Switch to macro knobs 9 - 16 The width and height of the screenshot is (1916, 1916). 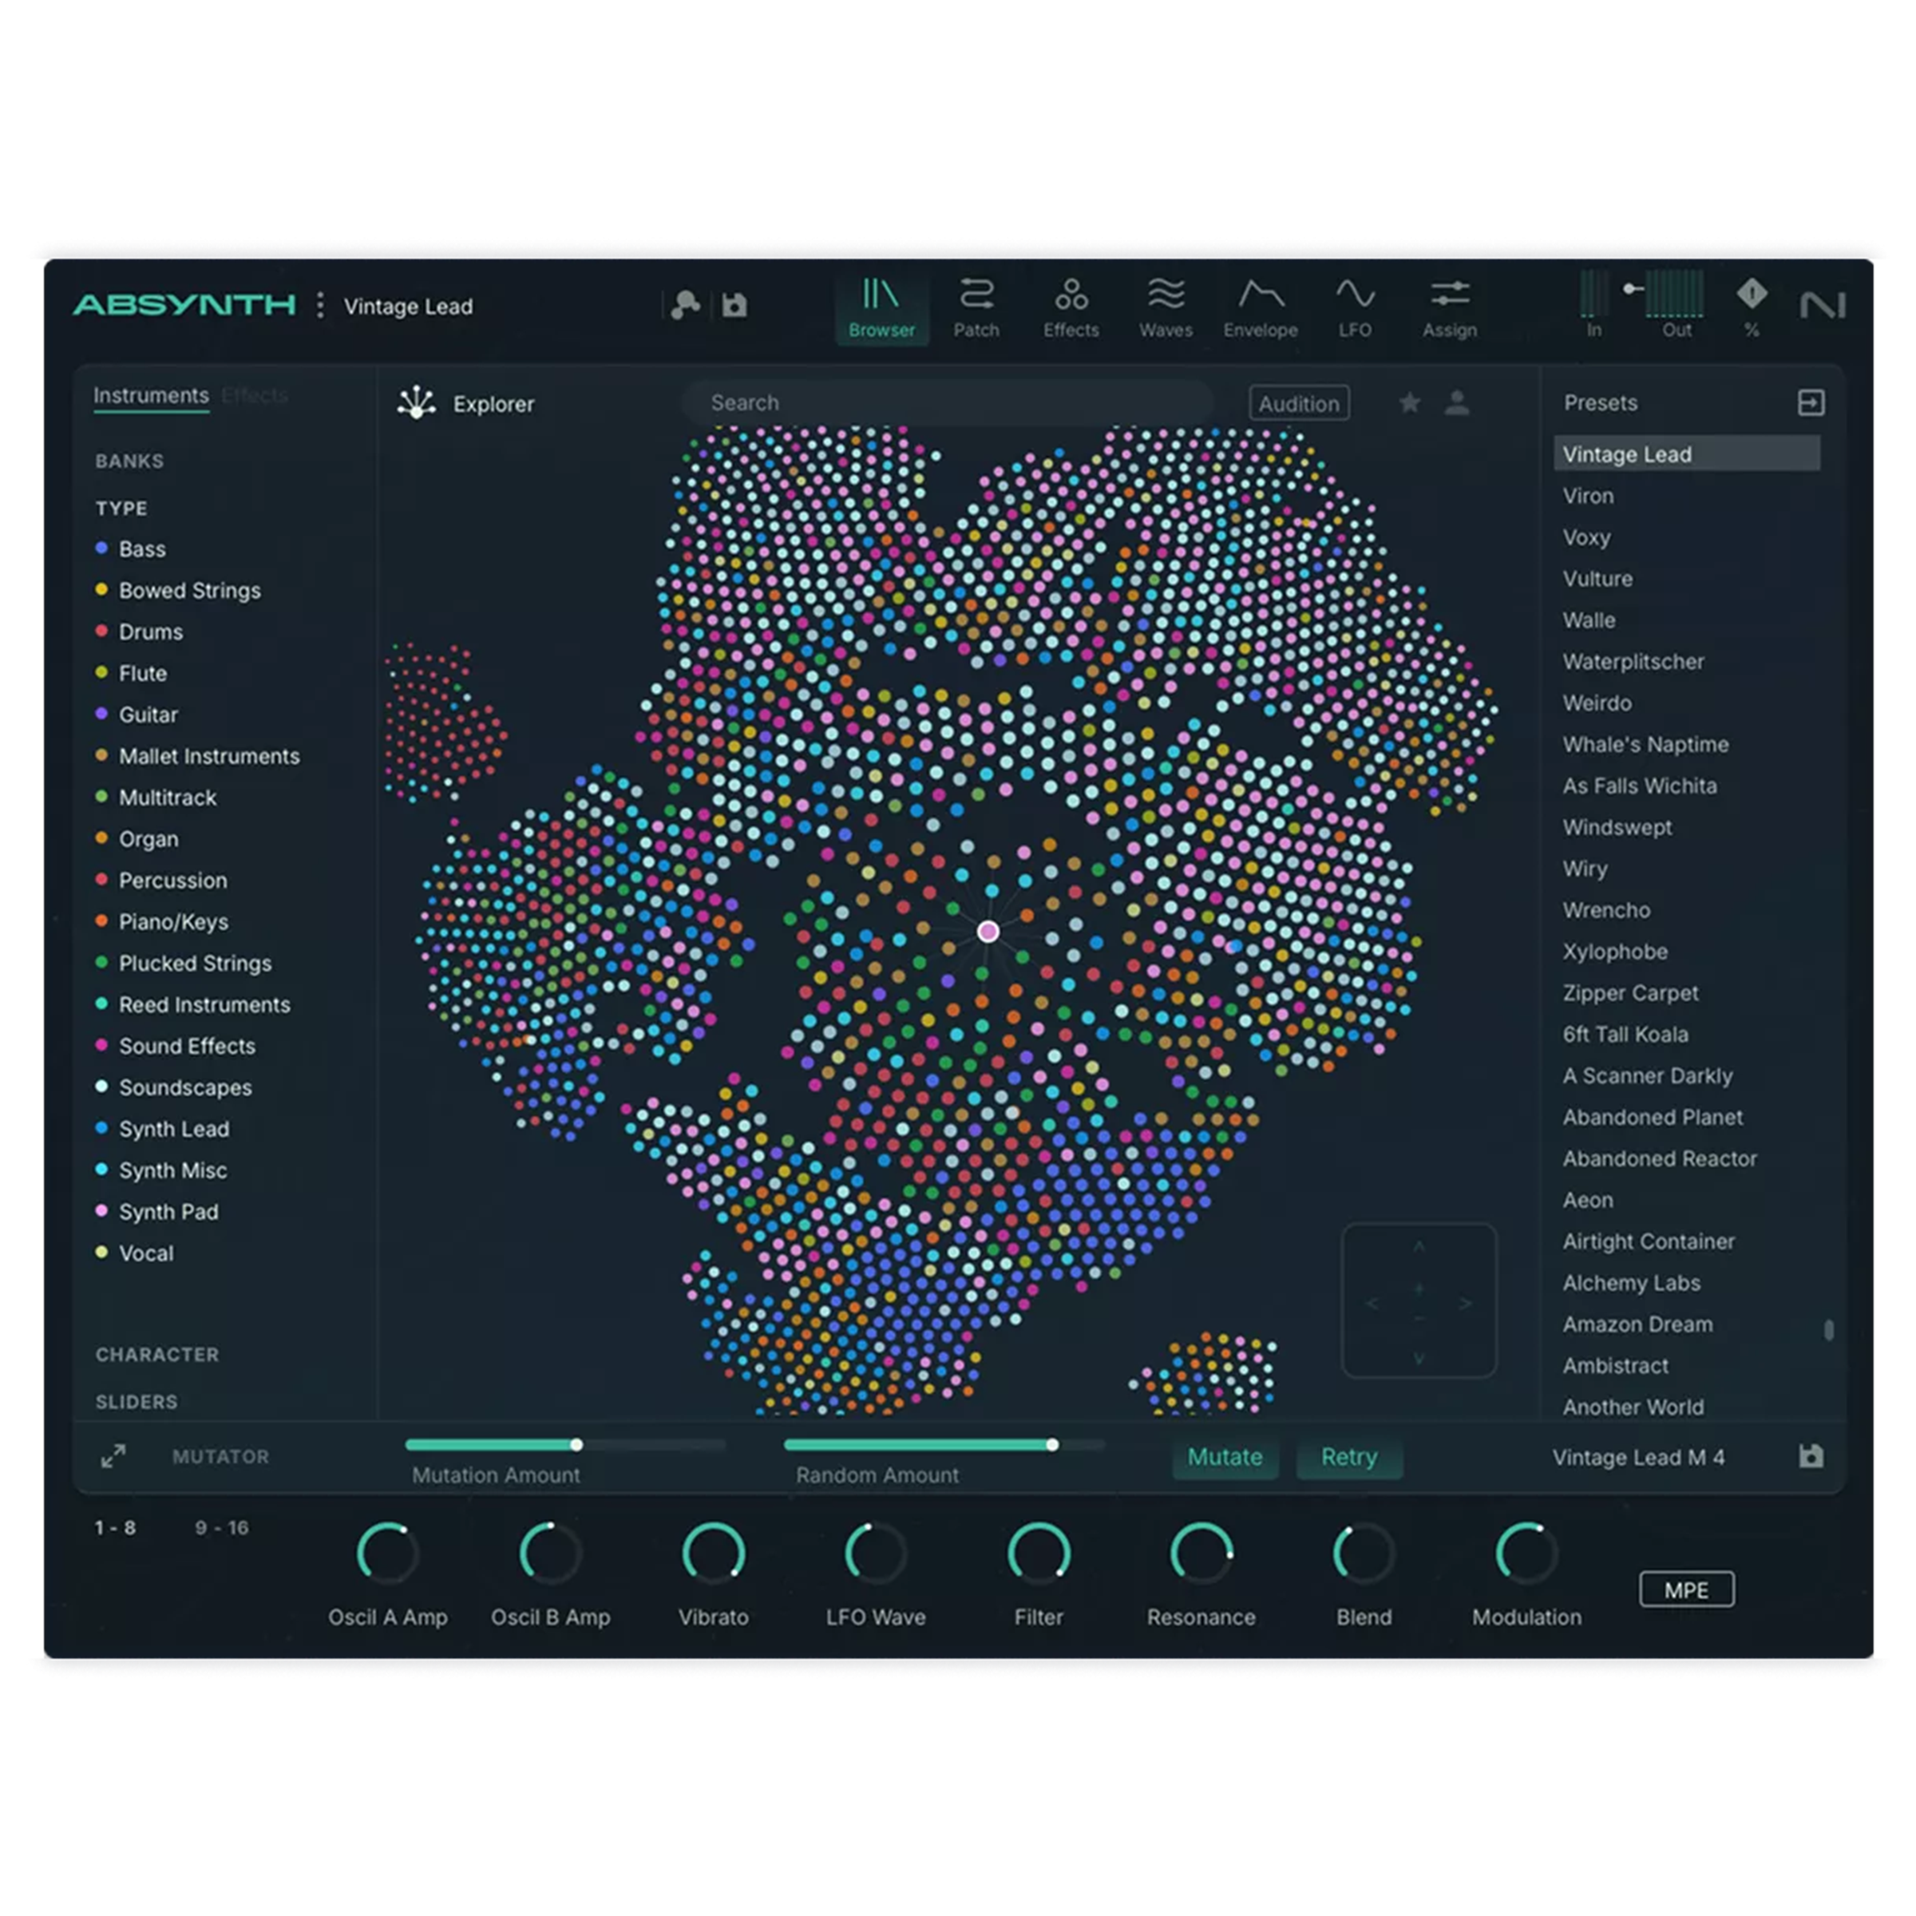tap(224, 1528)
